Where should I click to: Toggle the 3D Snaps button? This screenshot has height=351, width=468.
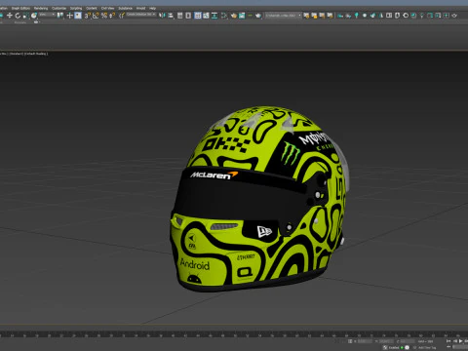pos(88,16)
